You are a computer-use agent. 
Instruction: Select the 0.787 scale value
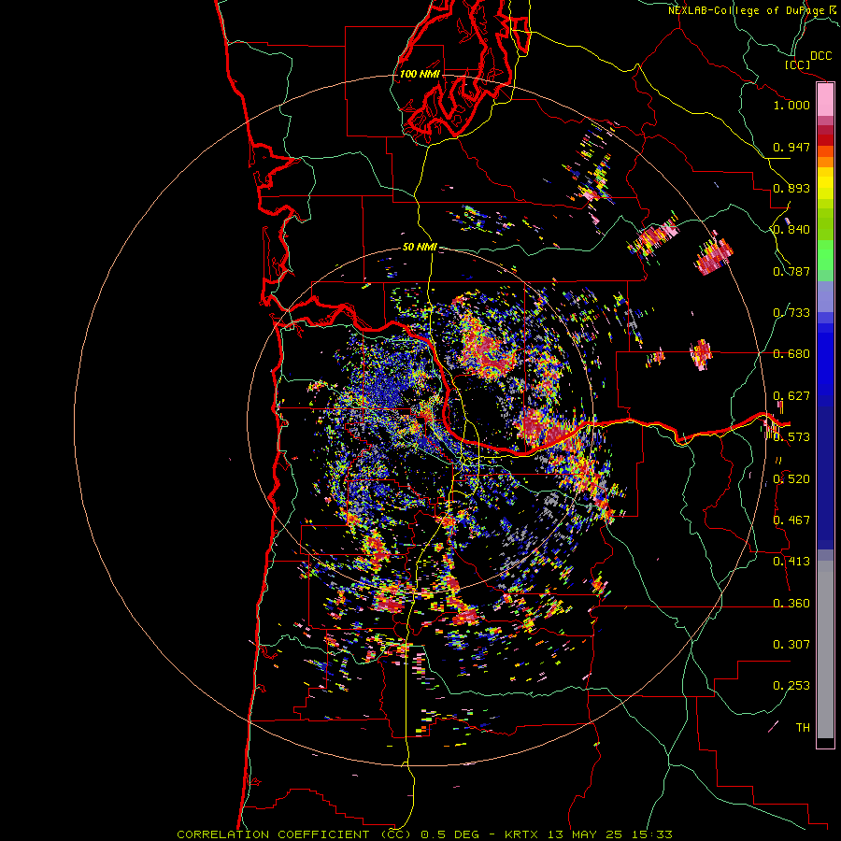(791, 271)
